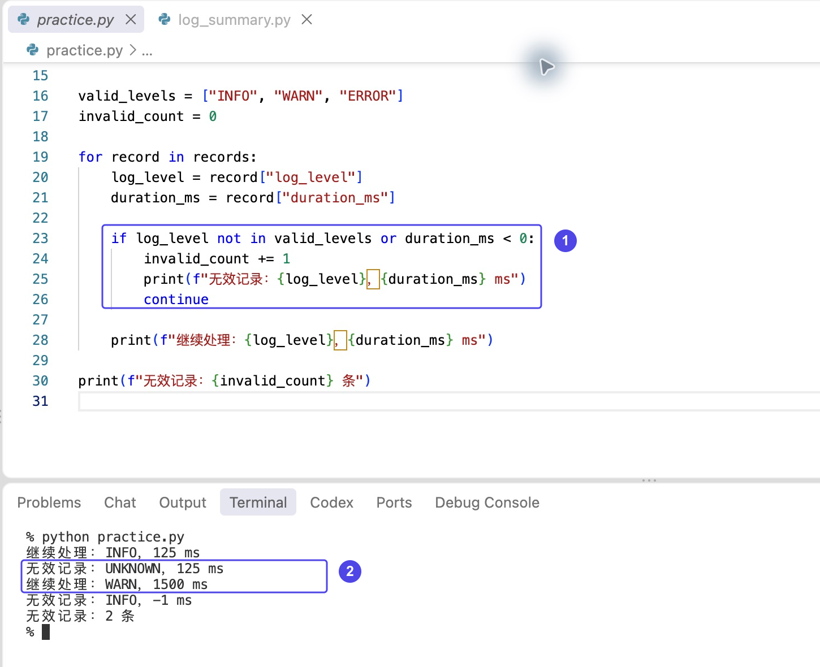
Task: Open the Ports panel tab
Action: [x=394, y=503]
